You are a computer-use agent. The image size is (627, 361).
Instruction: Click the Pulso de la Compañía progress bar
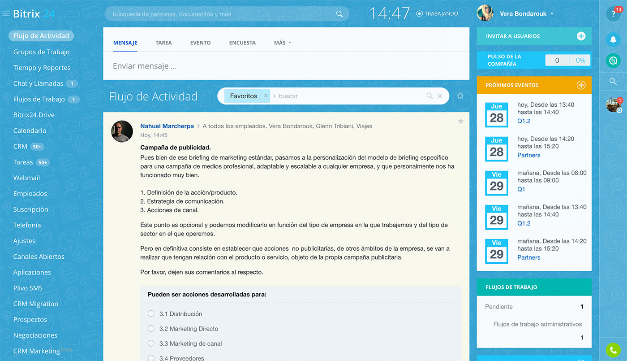tap(568, 60)
